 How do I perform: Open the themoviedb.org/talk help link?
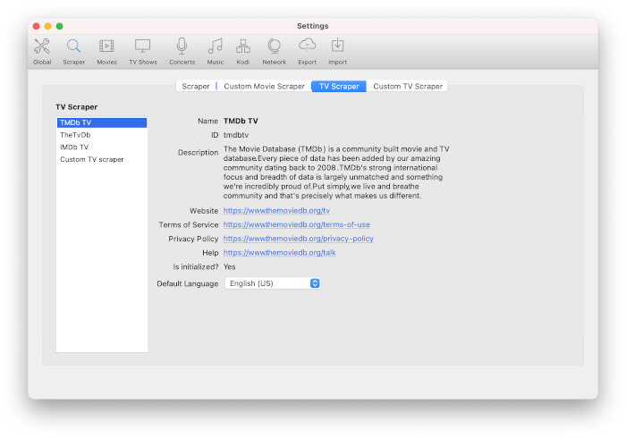coord(279,252)
